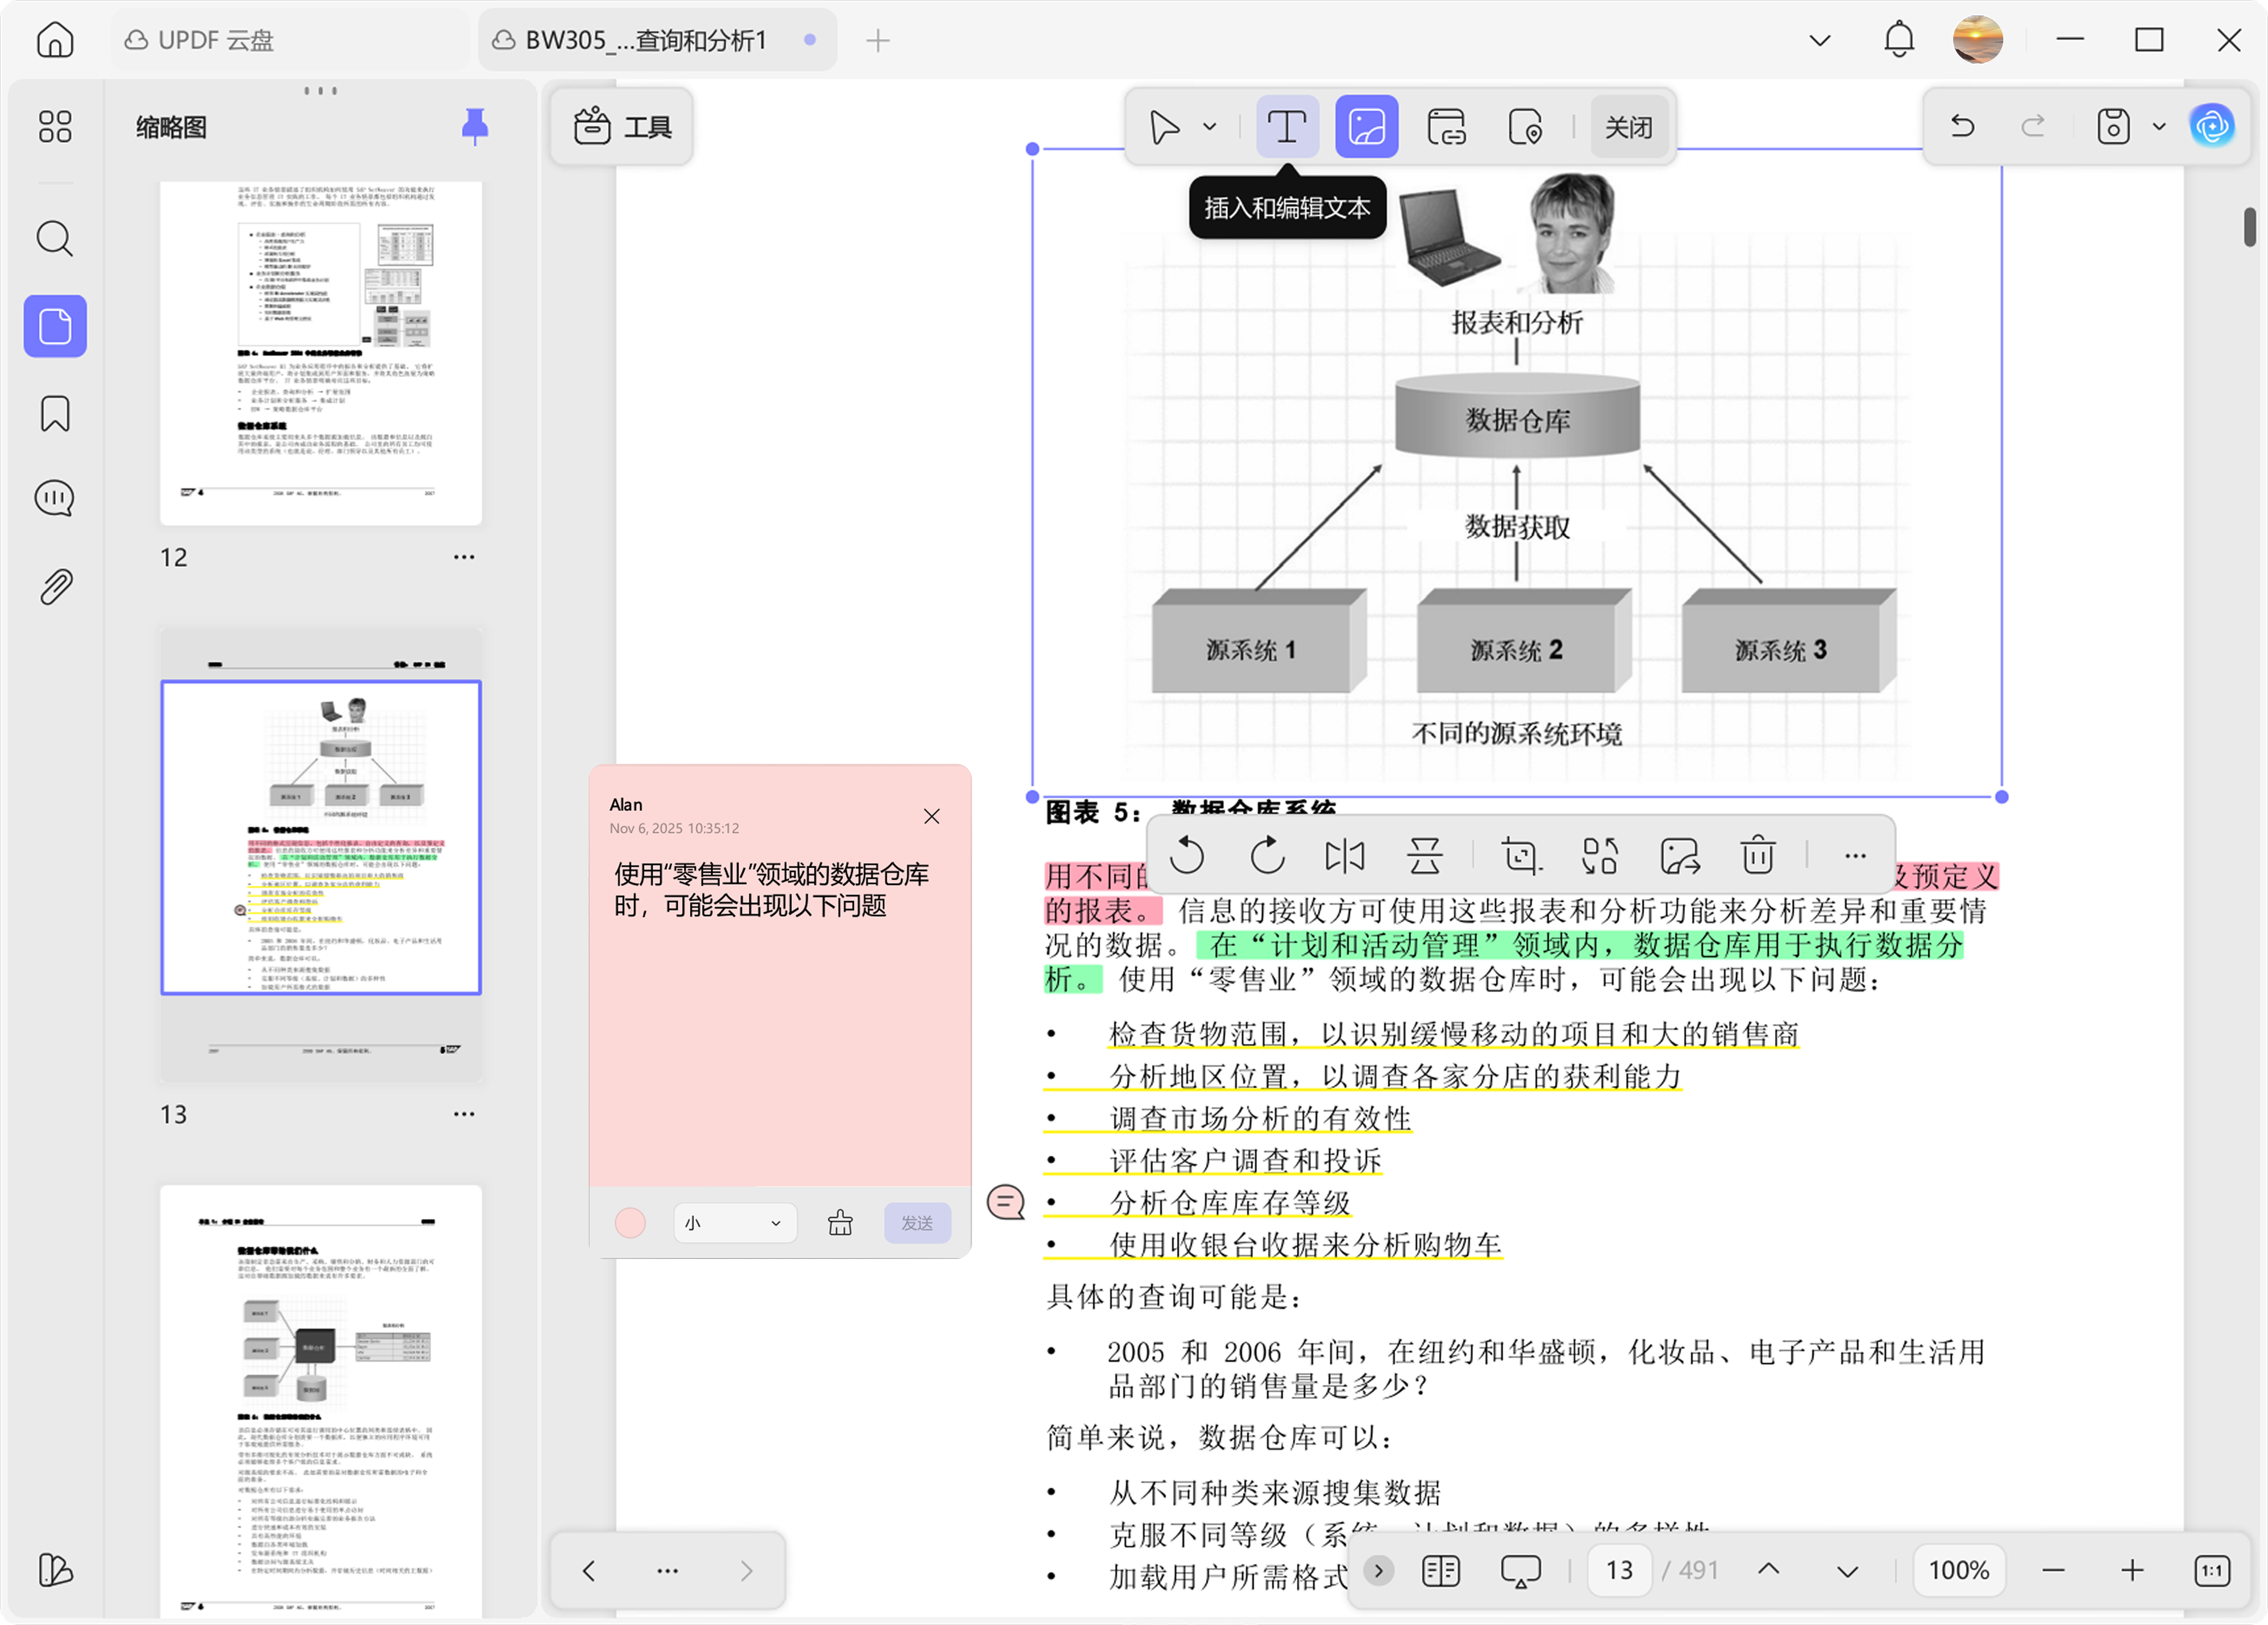The height and width of the screenshot is (1625, 2268).
Task: Toggle two-page view mode
Action: (x=1440, y=1570)
